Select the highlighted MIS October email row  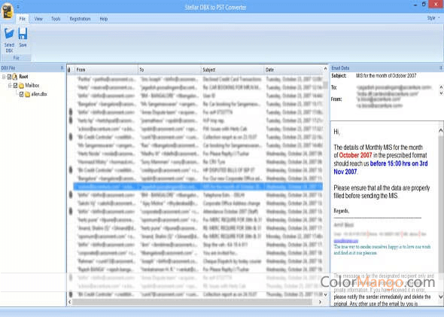click(x=198, y=187)
